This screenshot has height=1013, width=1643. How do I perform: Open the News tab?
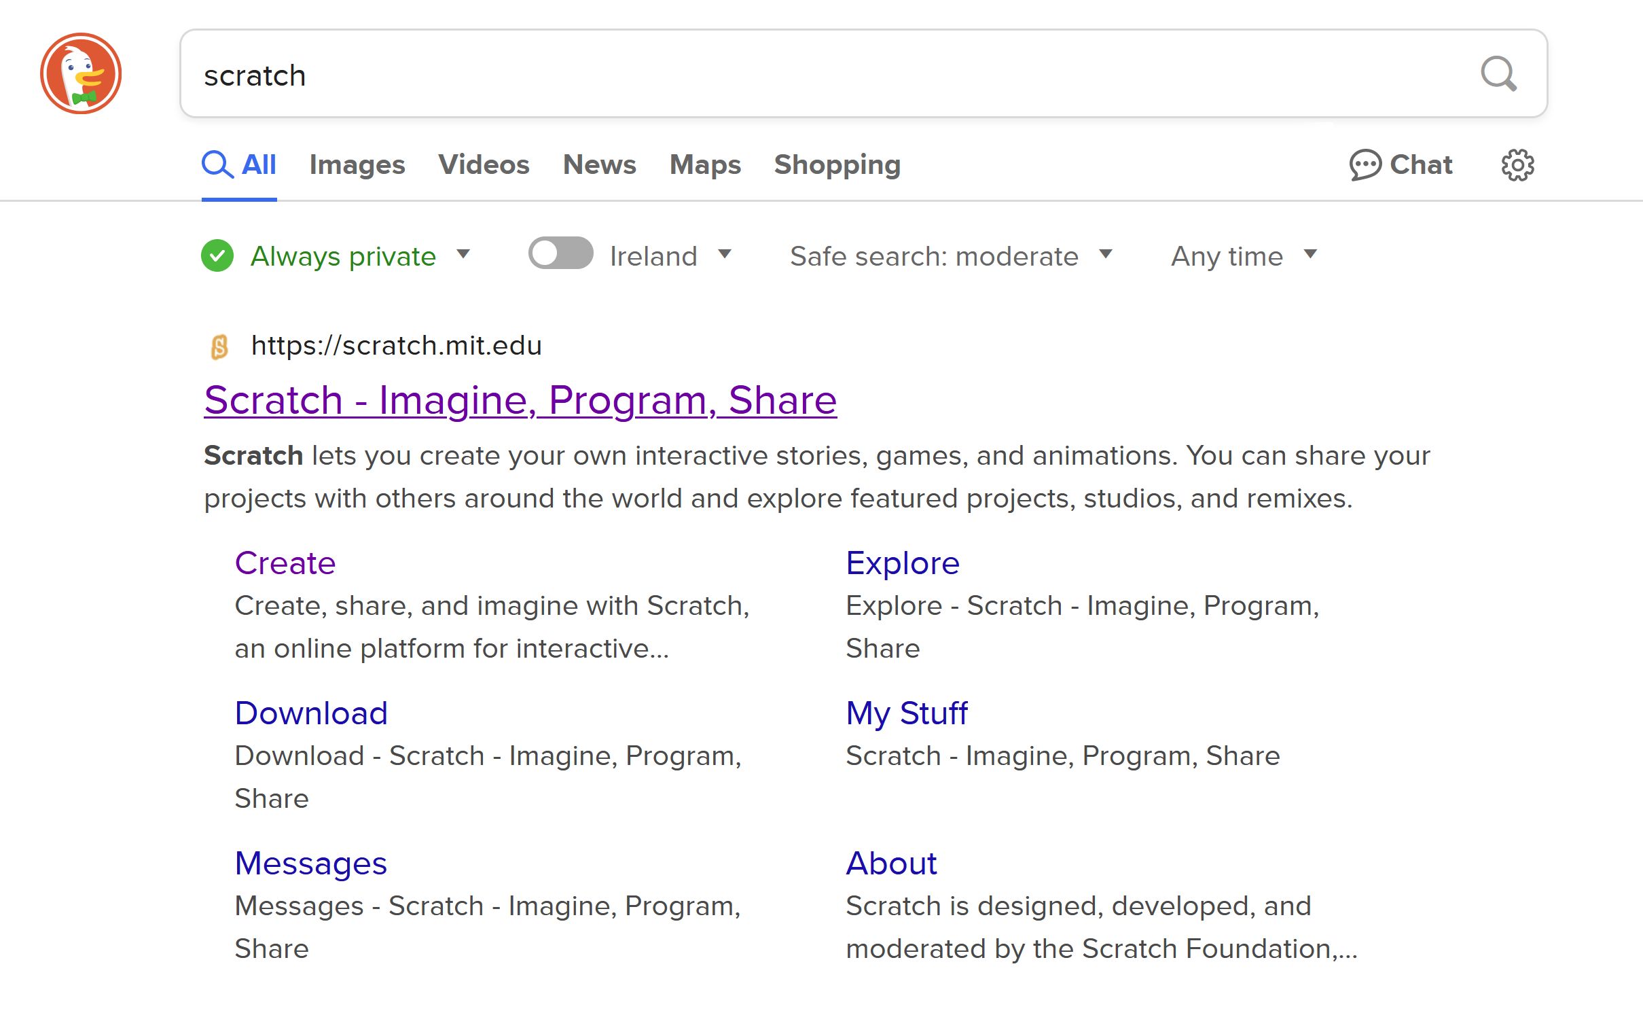click(x=599, y=165)
